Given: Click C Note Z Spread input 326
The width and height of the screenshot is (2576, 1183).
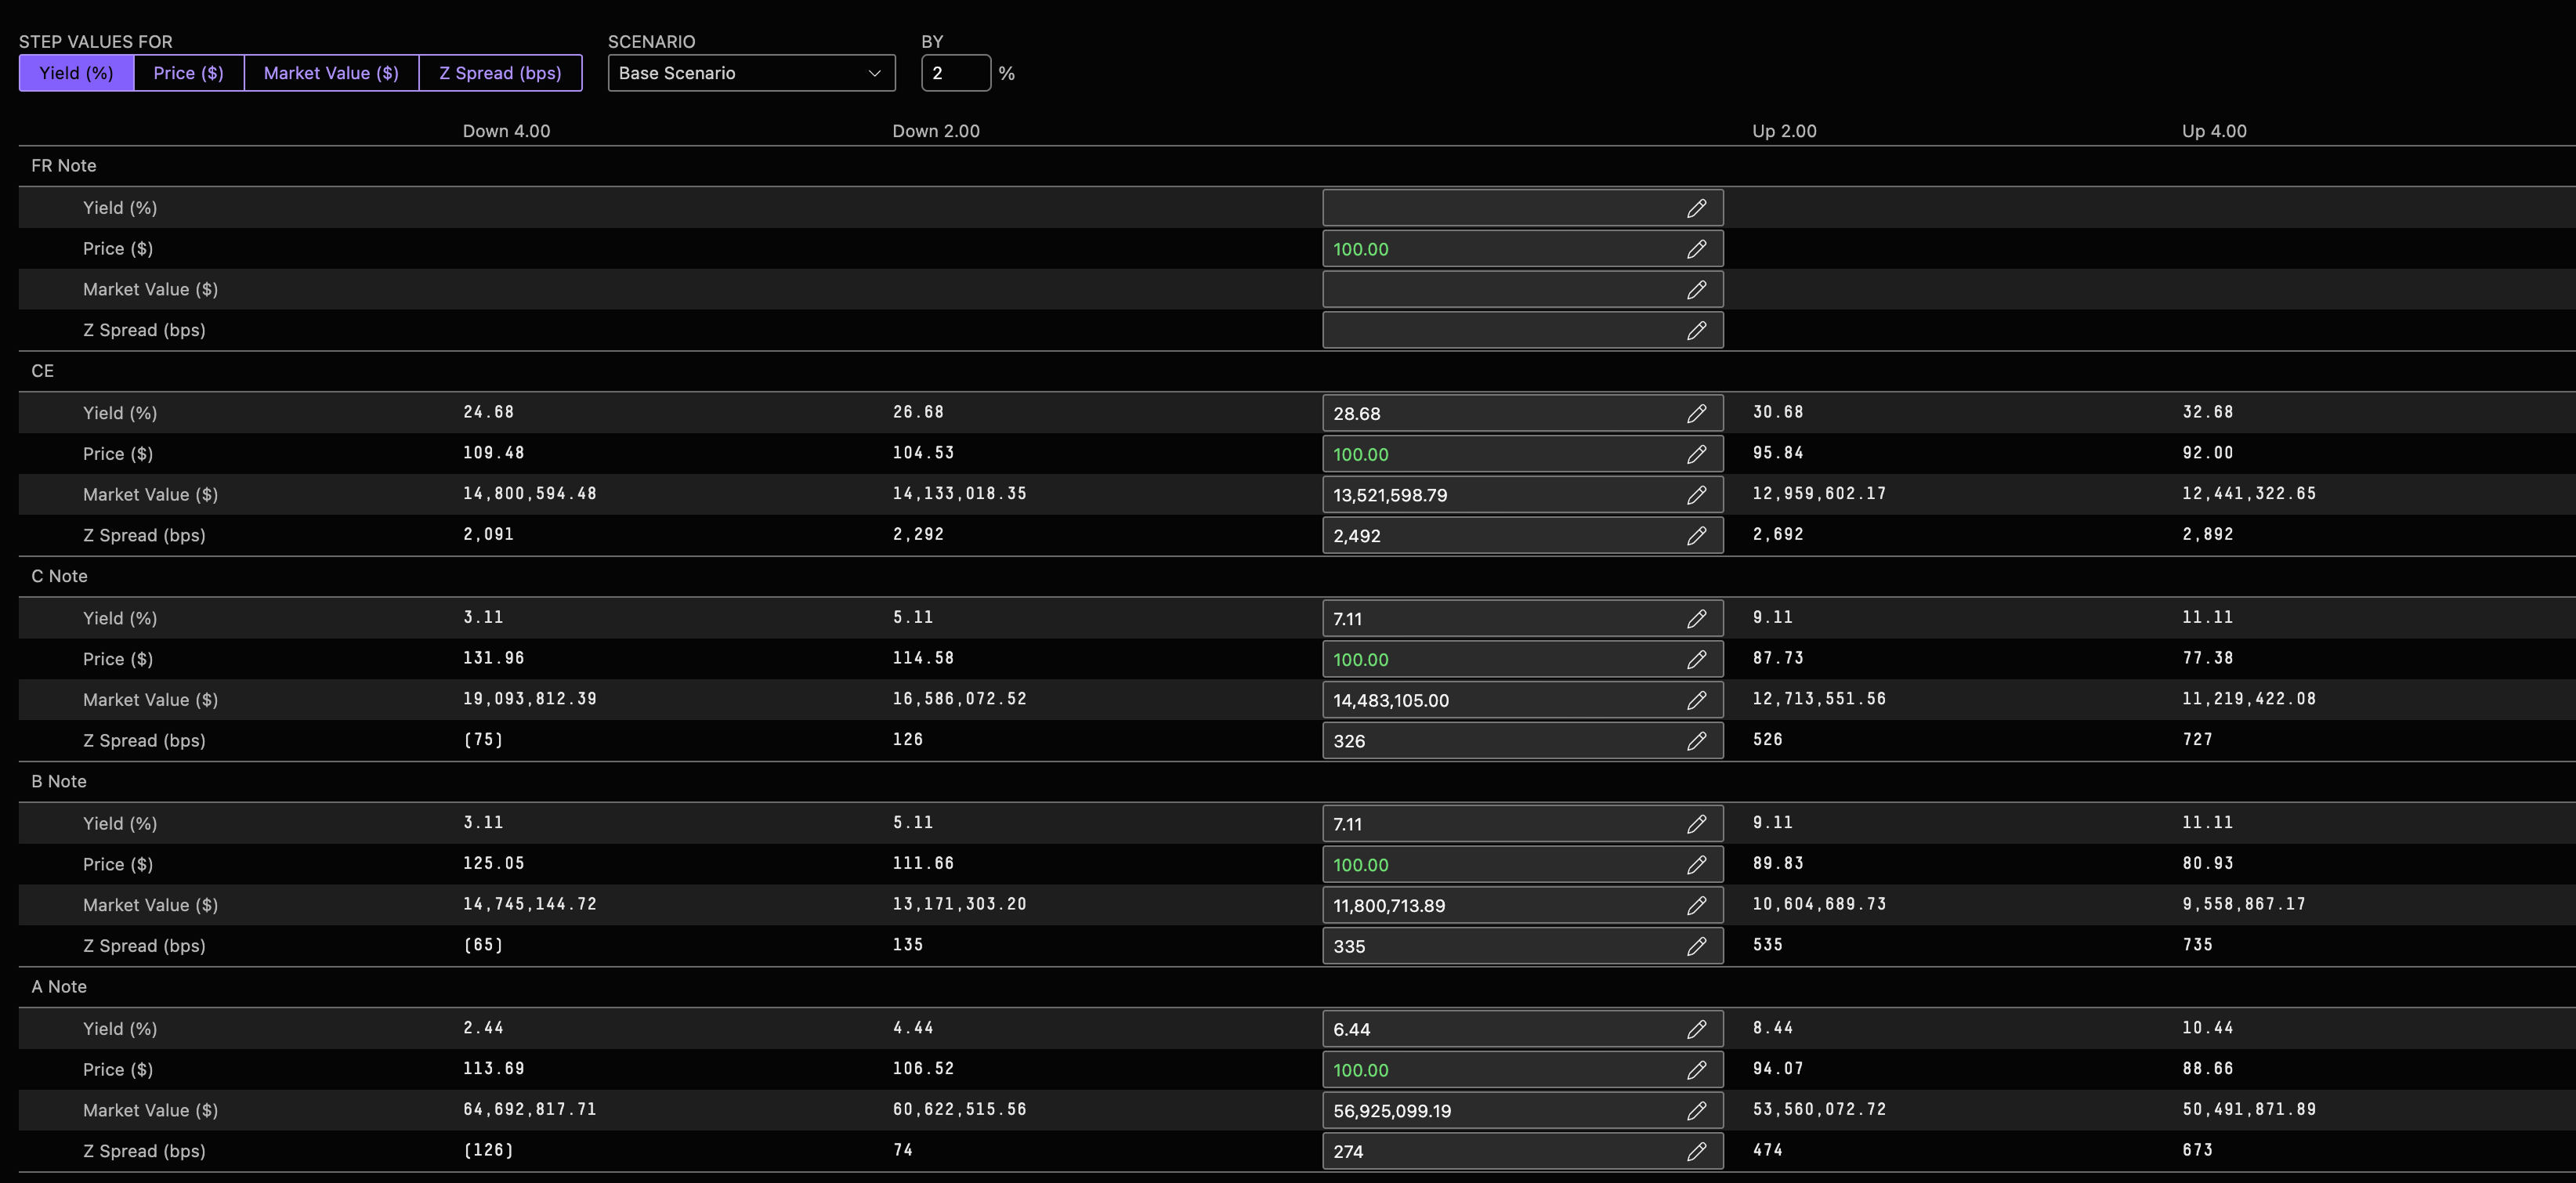Looking at the screenshot, I should pyautogui.click(x=1522, y=741).
